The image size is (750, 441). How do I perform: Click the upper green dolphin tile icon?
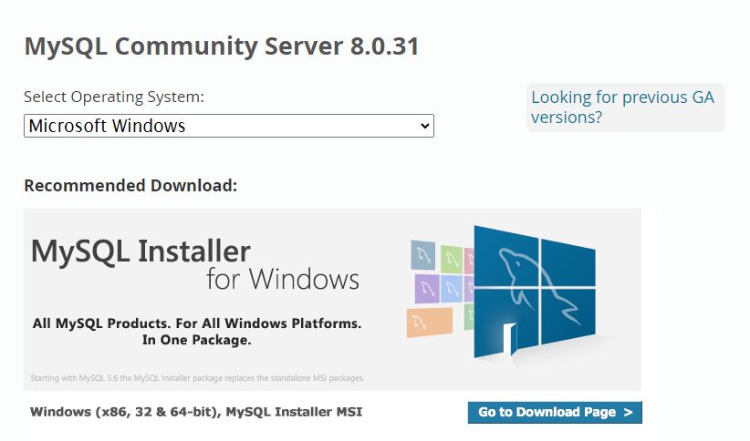452,260
